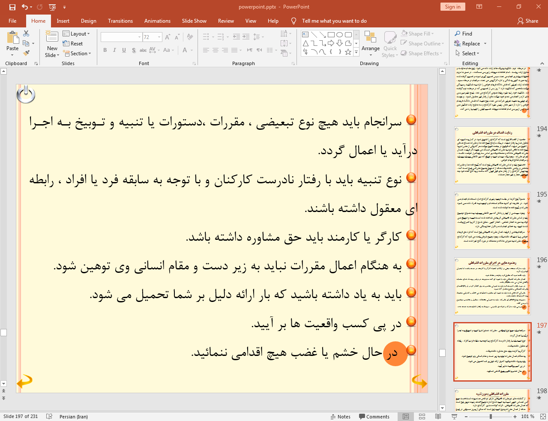
Task: Click the Sign in button
Action: tap(452, 7)
